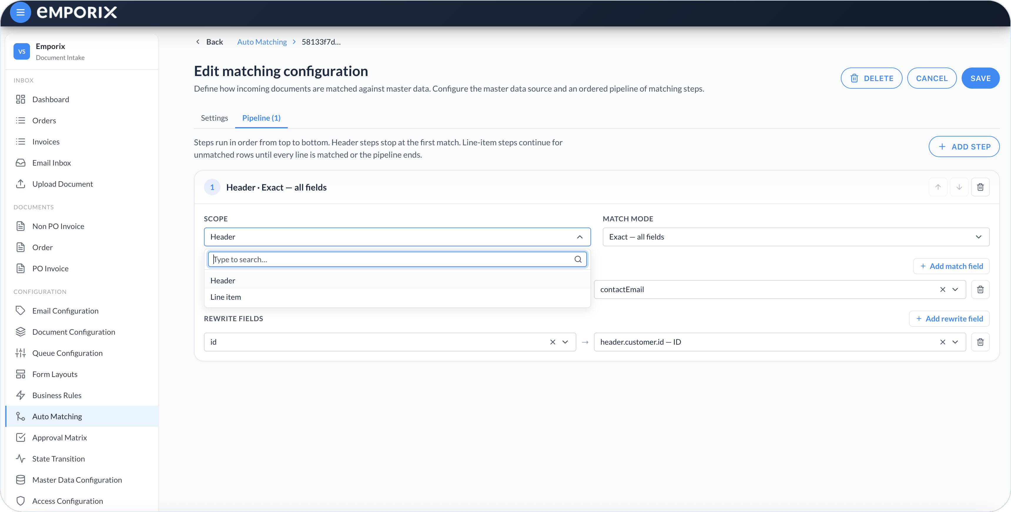Clear the contactEmail selection

point(942,289)
